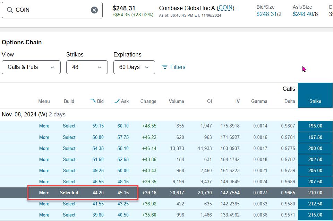Click the Volume column header
The image size is (333, 221).
pos(177,101)
